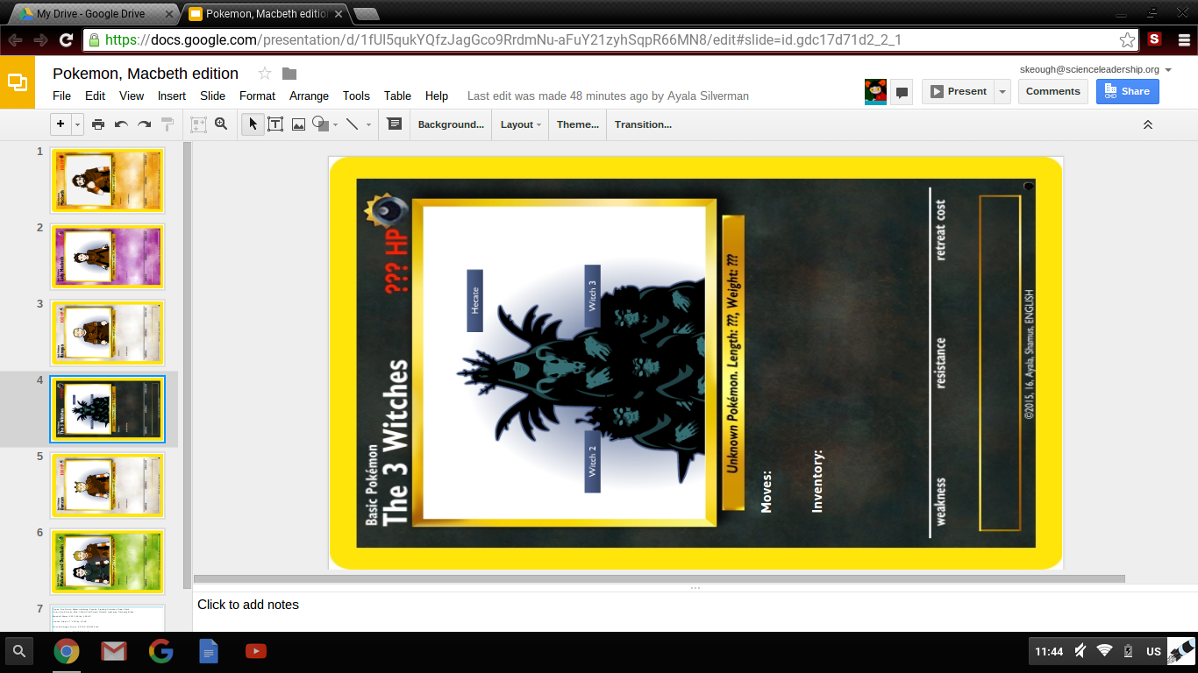Open the Comments button
The width and height of the screenshot is (1198, 673).
[x=1053, y=91]
